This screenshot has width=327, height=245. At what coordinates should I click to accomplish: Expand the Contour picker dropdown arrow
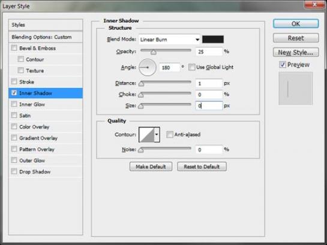[157, 135]
